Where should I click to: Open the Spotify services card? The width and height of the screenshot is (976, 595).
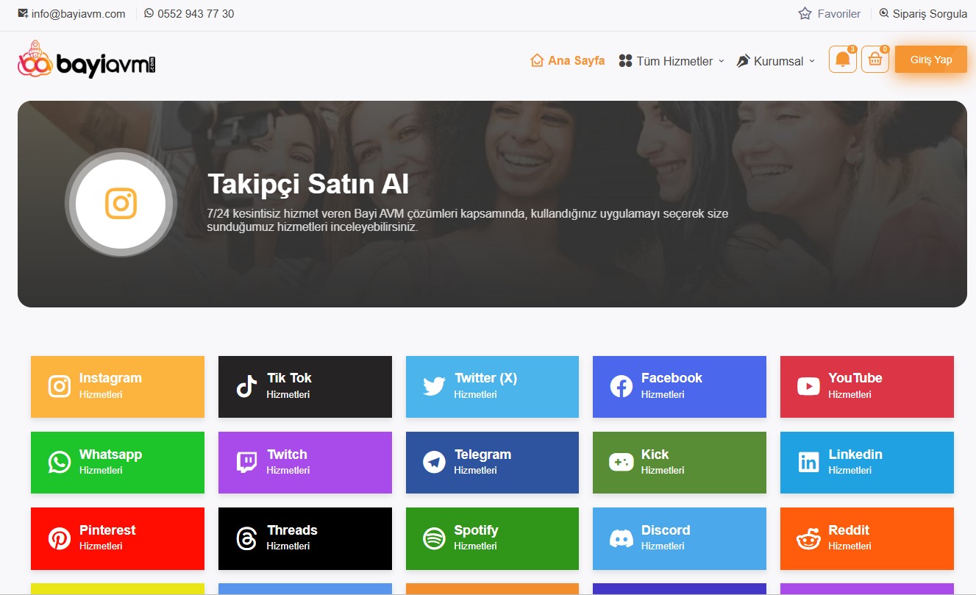pos(491,538)
